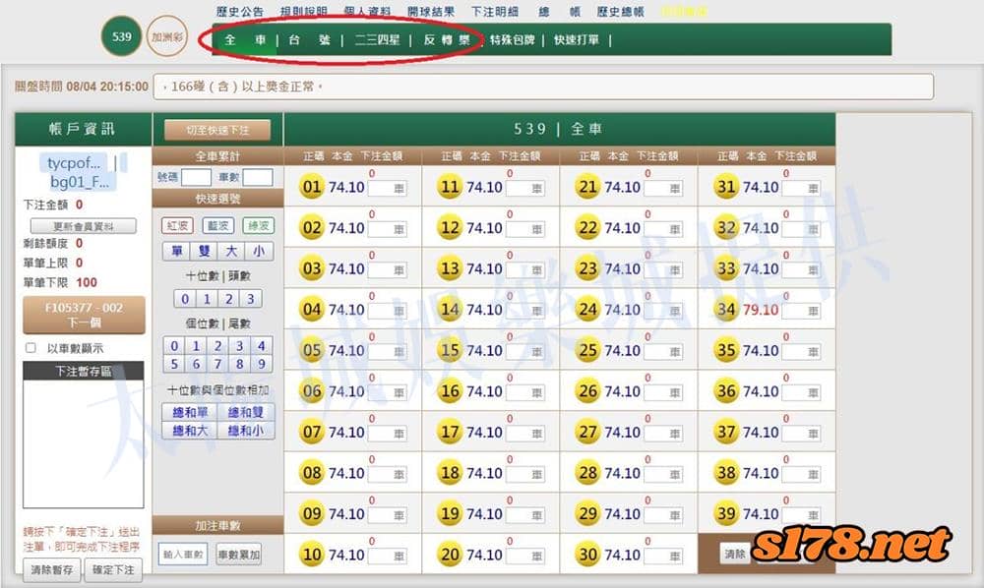Choose tens digit 3 under 十位數
984x588 pixels.
click(x=250, y=299)
